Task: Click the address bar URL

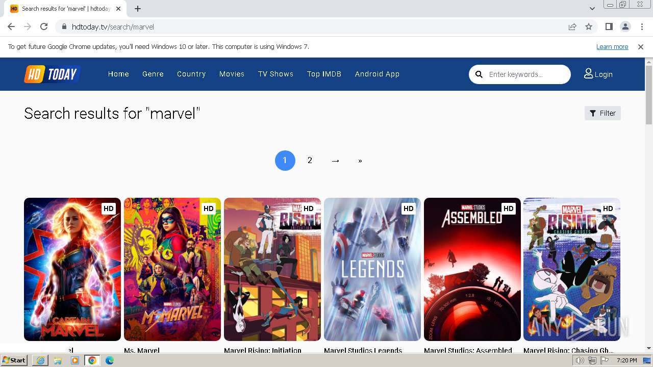Action: tap(113, 27)
